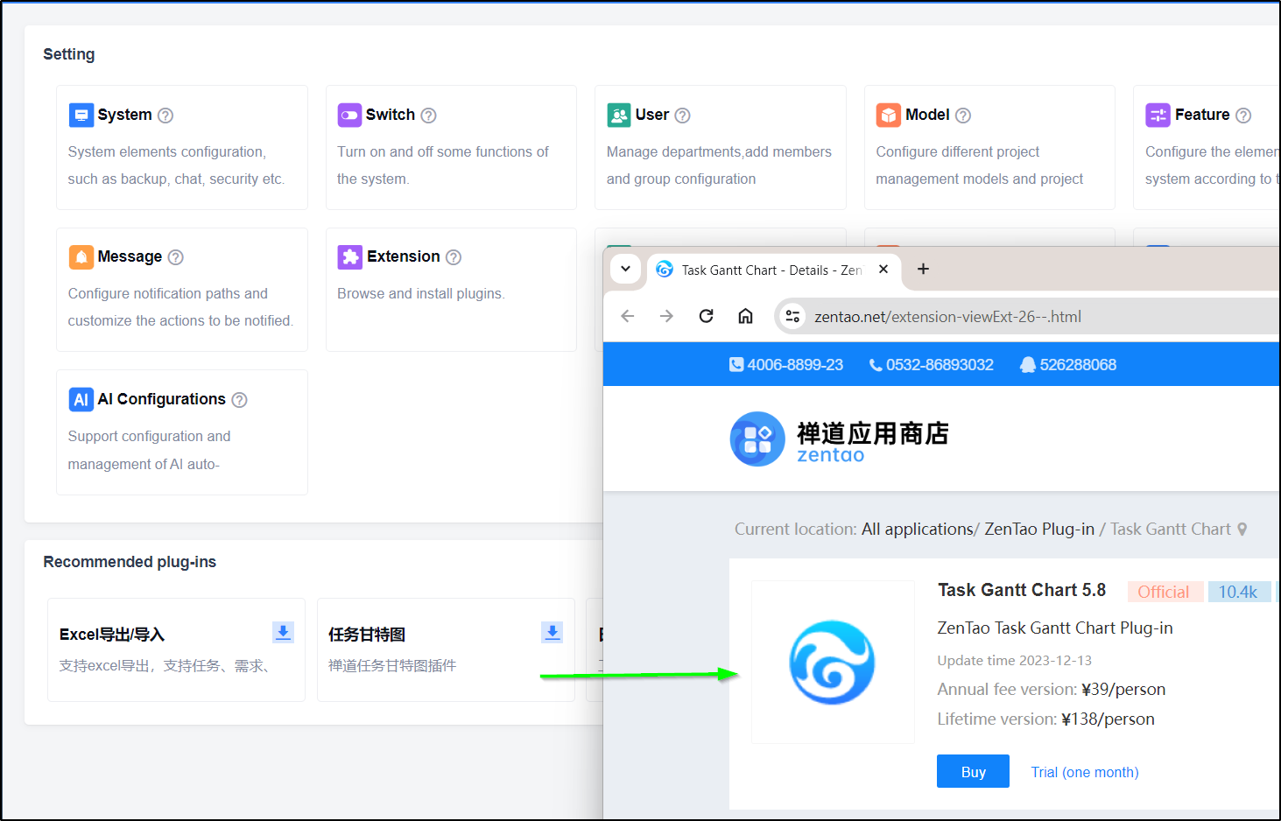Click 'Browse and install plugins.' text
1281x821 pixels.
[x=421, y=293]
